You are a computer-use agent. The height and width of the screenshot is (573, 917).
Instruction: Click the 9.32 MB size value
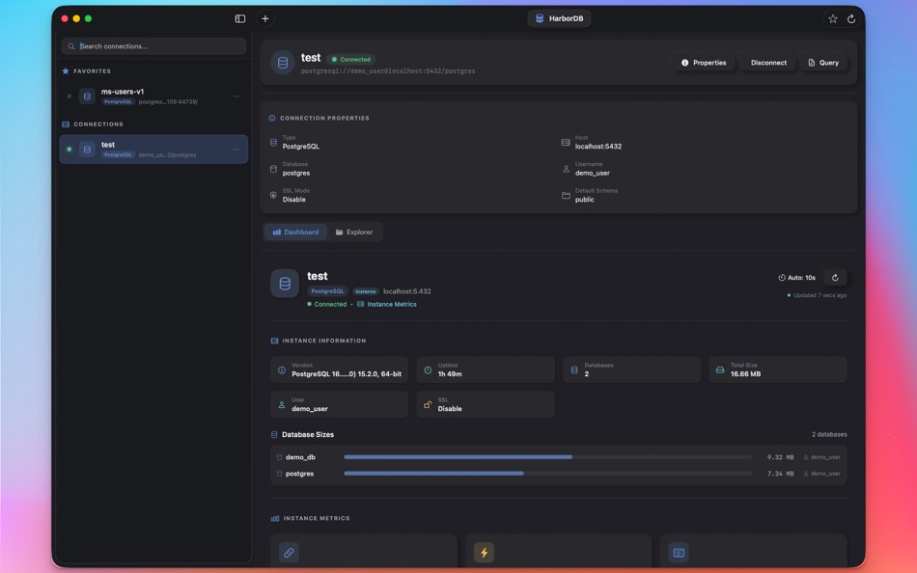click(x=780, y=457)
